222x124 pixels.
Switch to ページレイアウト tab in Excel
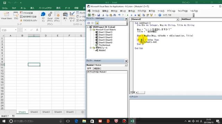click(x=45, y=8)
